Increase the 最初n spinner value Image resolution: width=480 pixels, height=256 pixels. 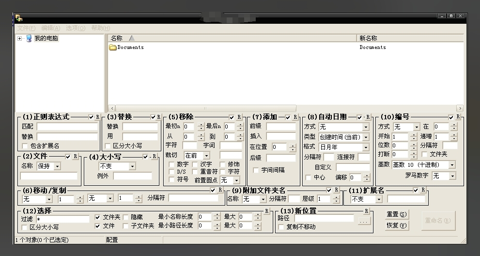coord(201,125)
